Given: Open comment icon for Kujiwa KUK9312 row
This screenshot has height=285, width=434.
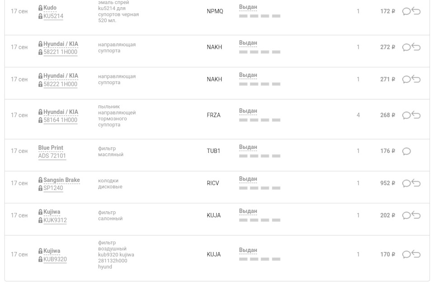Looking at the screenshot, I should tap(406, 215).
